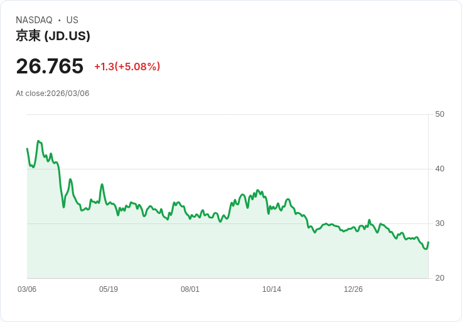This screenshot has height=322, width=462.
Task: Click the At close date text
Action: pyautogui.click(x=53, y=94)
